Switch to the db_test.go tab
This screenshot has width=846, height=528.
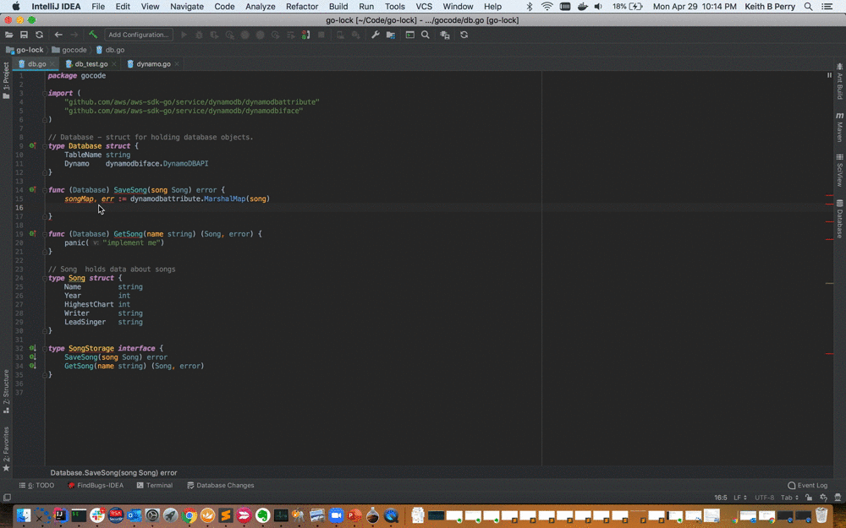[x=91, y=63]
